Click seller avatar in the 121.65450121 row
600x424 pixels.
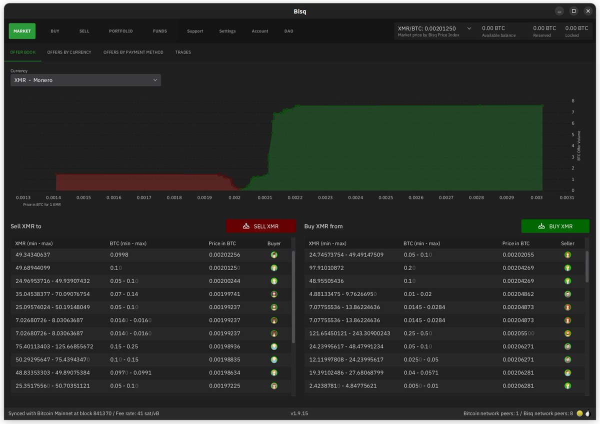(567, 333)
